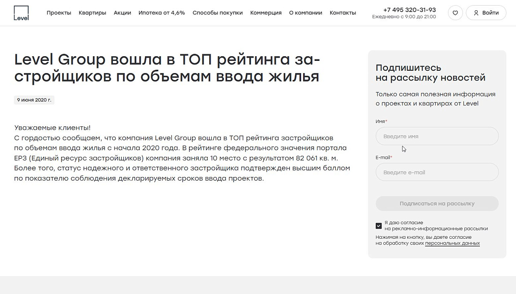The width and height of the screenshot is (516, 294).
Task: Open Ипотека от 4,6% page
Action: tap(161, 13)
